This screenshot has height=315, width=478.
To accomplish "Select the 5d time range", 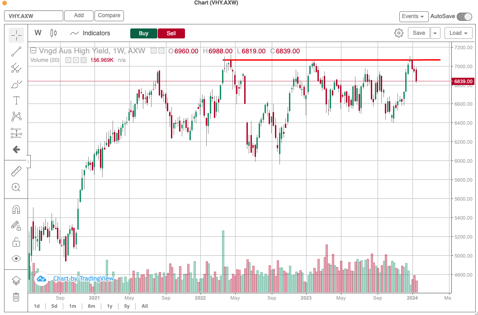I will point(54,306).
